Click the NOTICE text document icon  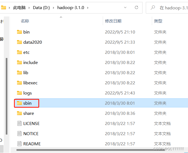[x=19, y=133]
